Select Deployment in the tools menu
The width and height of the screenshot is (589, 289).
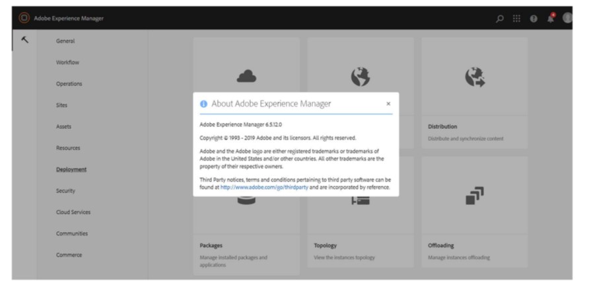click(x=71, y=170)
